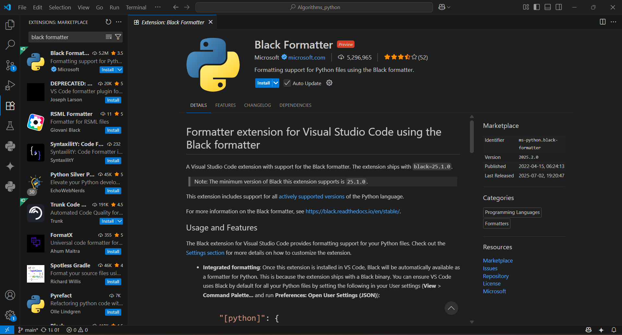Click the scroll-to-top arrow button
622x335 pixels.
click(451, 308)
